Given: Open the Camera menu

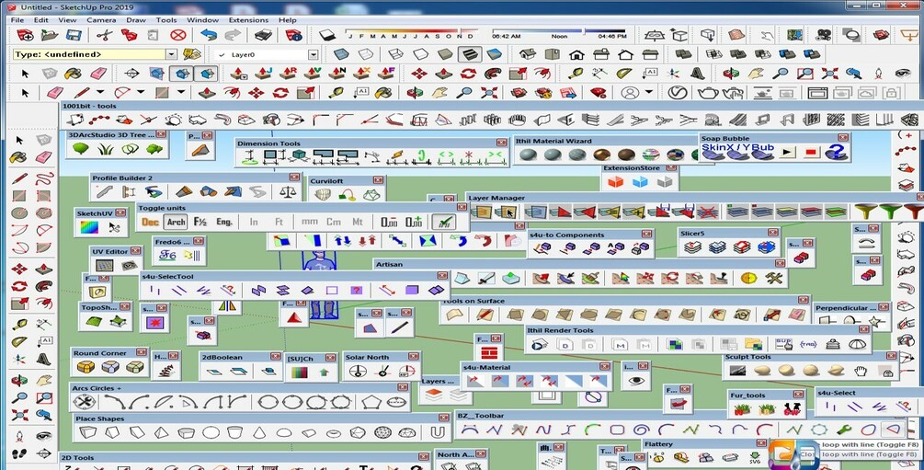Looking at the screenshot, I should pyautogui.click(x=101, y=19).
